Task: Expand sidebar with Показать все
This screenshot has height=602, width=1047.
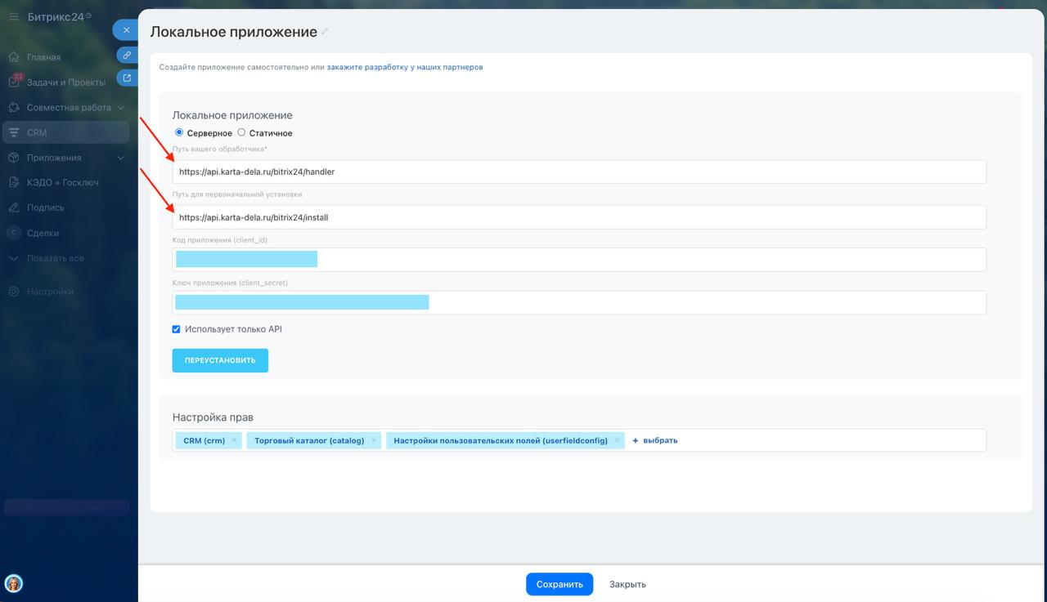Action: coord(55,258)
